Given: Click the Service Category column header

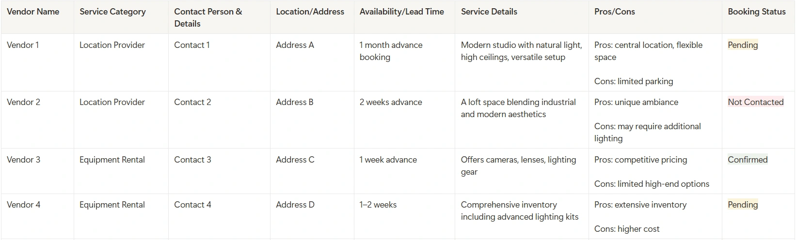Looking at the screenshot, I should [112, 12].
